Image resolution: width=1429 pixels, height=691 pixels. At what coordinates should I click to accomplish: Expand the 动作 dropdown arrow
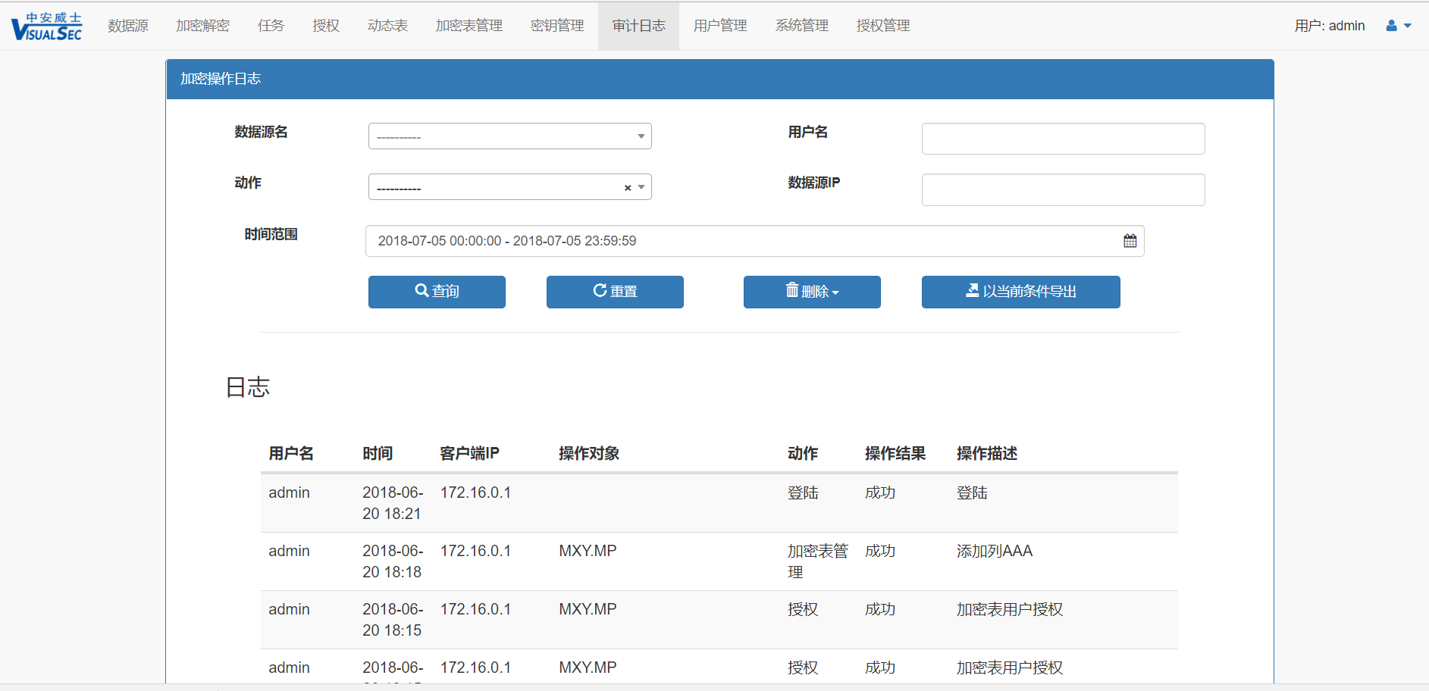point(641,187)
